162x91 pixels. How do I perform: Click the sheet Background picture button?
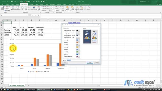[x=34, y=8]
